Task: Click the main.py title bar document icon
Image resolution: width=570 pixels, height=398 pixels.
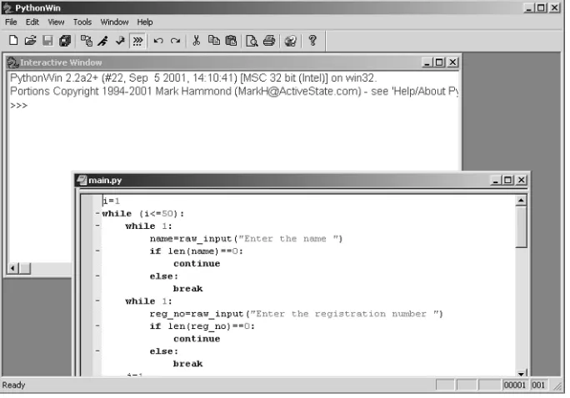Action: click(82, 180)
